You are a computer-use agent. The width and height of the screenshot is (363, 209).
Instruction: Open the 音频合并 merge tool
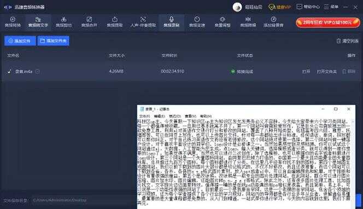89,22
